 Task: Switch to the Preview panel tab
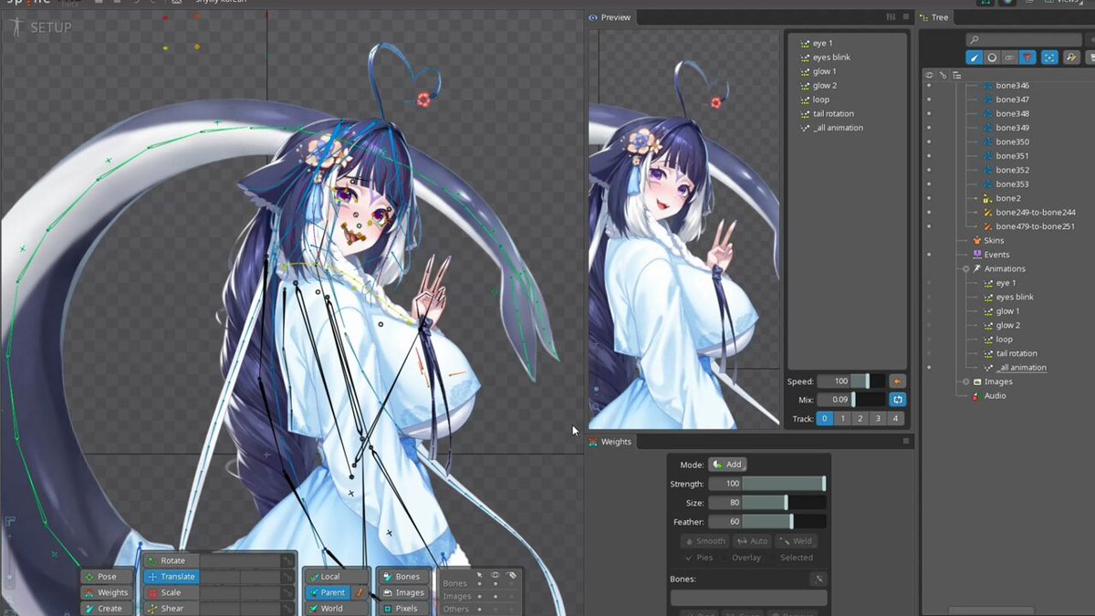point(610,17)
